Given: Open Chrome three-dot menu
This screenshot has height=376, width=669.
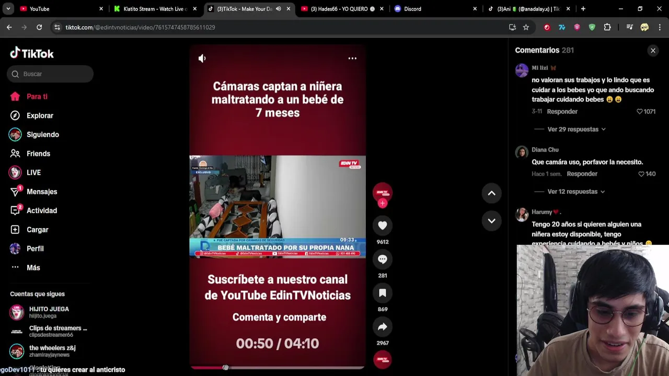Looking at the screenshot, I should tap(659, 27).
